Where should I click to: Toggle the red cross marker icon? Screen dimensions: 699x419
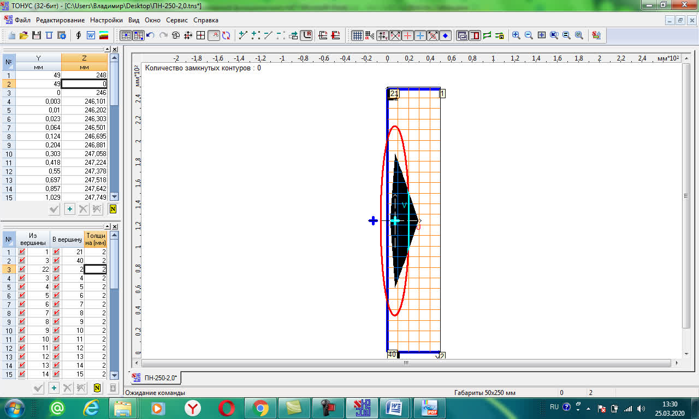click(x=407, y=35)
